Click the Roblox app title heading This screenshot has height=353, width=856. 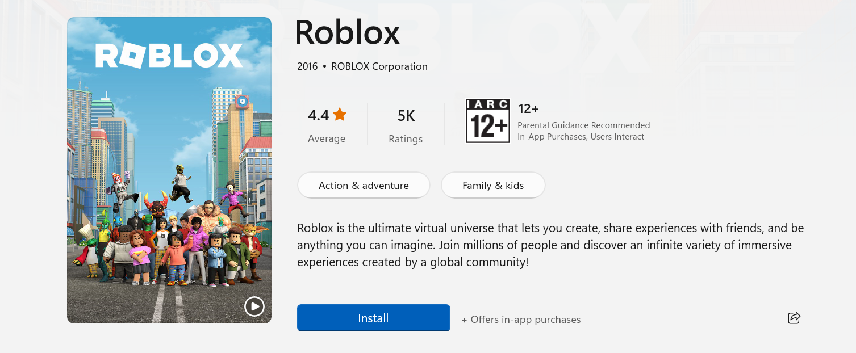point(347,32)
